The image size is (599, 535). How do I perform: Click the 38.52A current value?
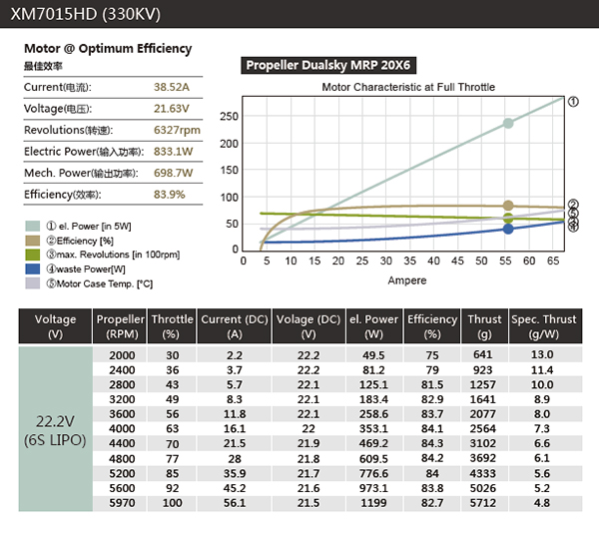tap(169, 87)
